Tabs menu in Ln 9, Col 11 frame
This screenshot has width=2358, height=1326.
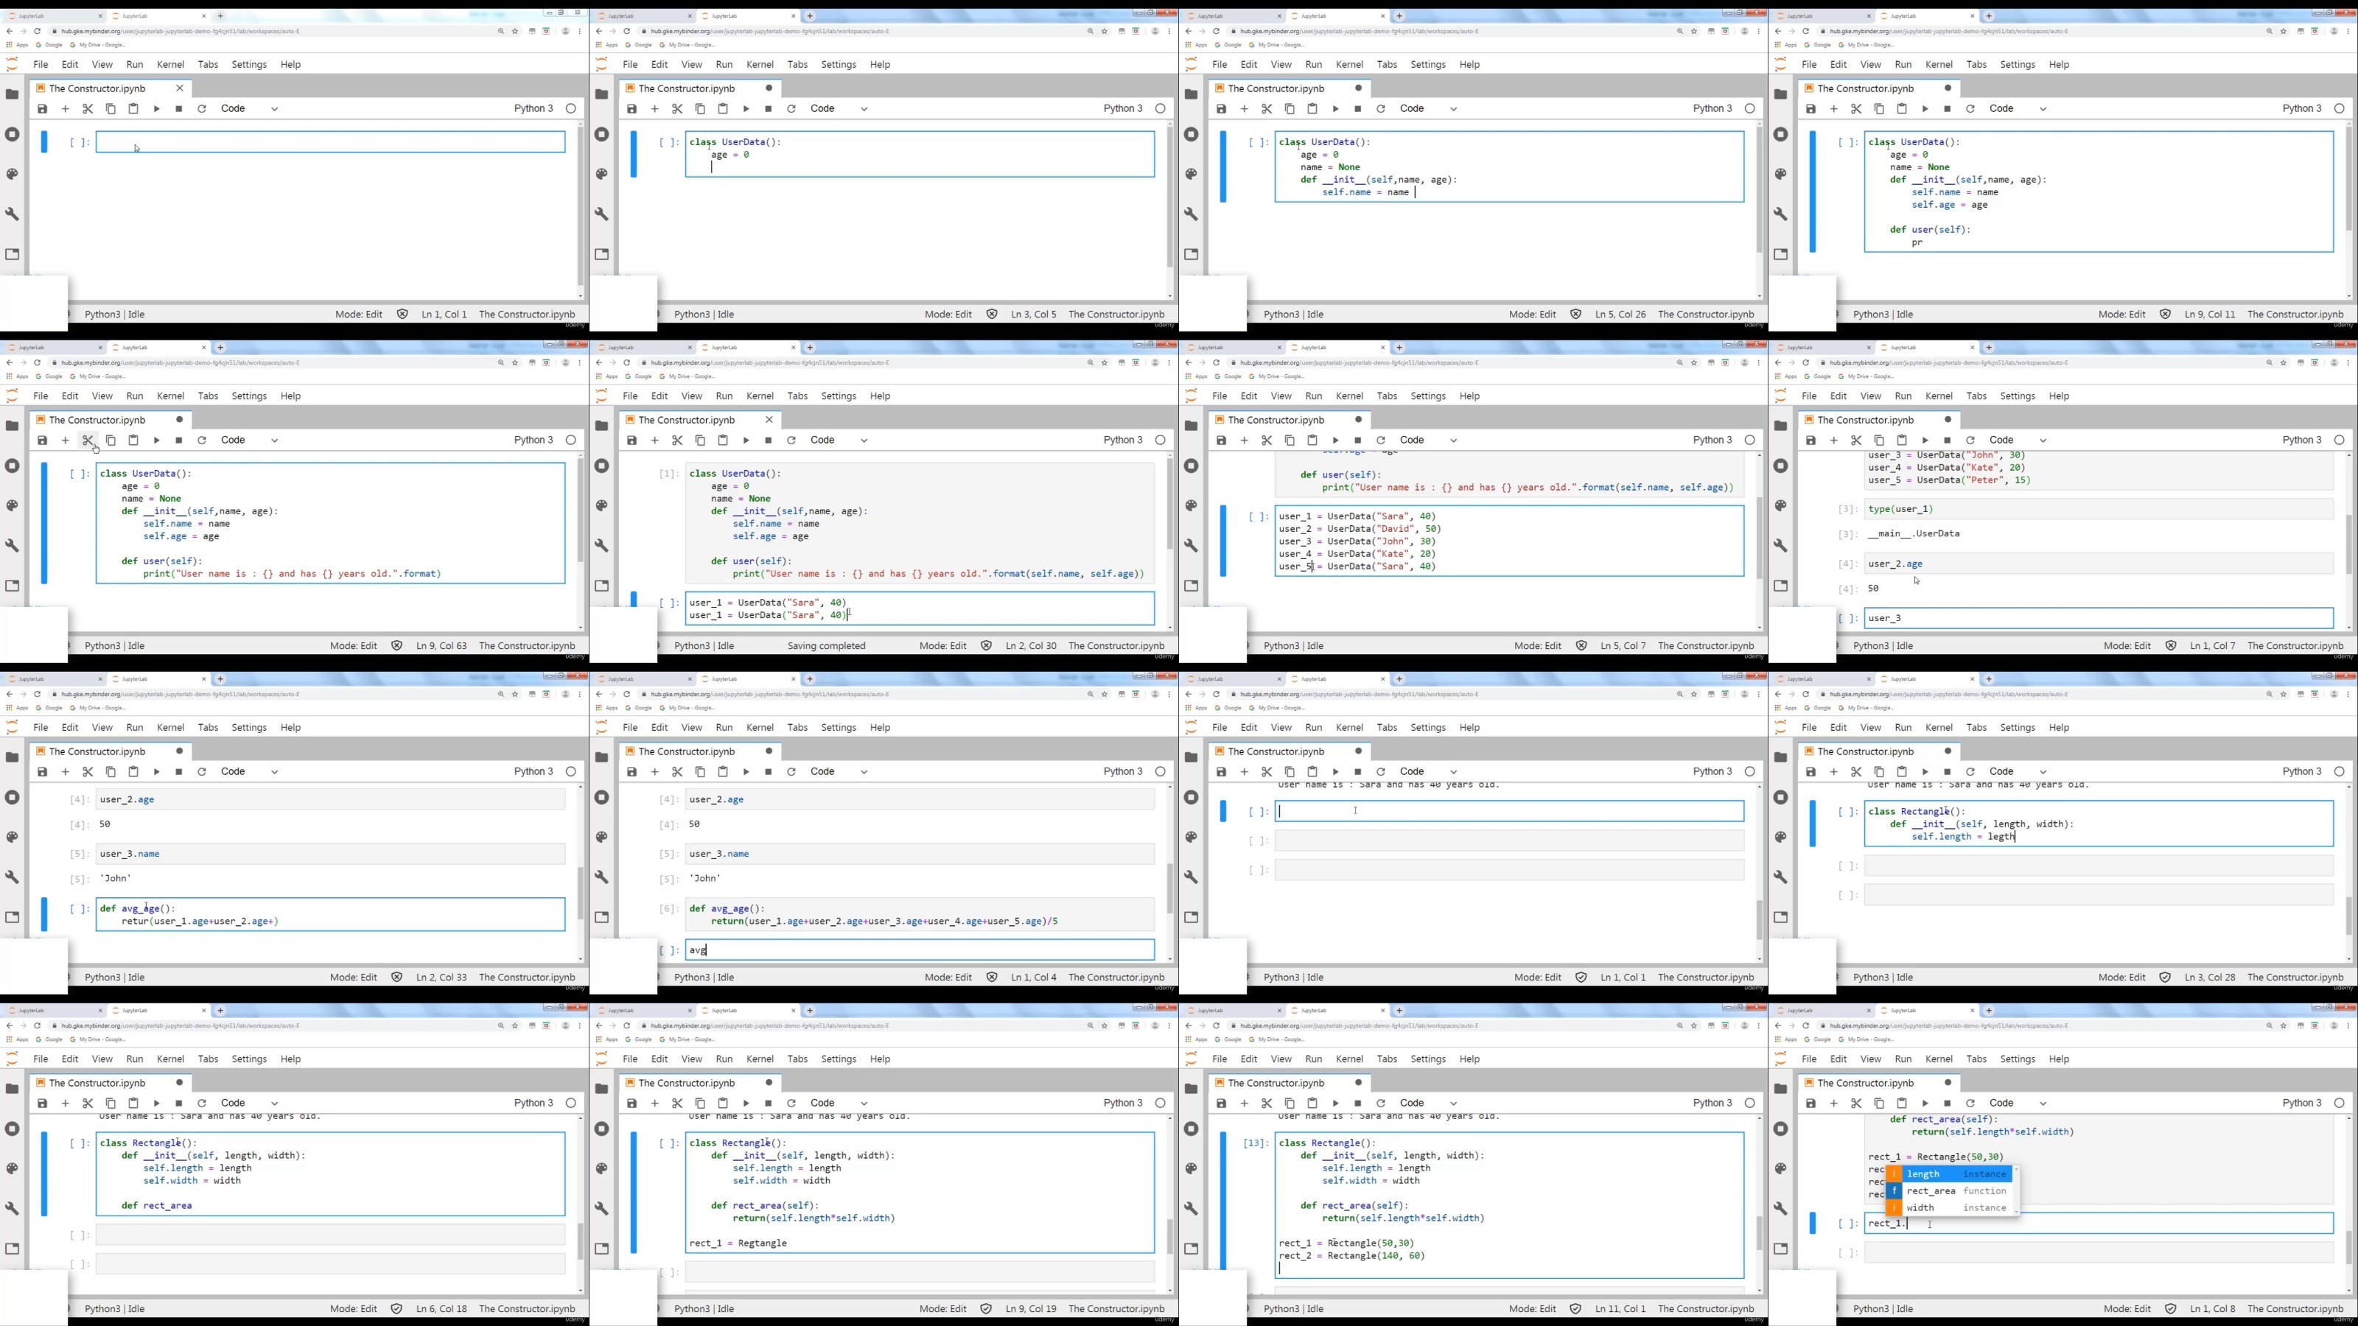pyautogui.click(x=1976, y=65)
